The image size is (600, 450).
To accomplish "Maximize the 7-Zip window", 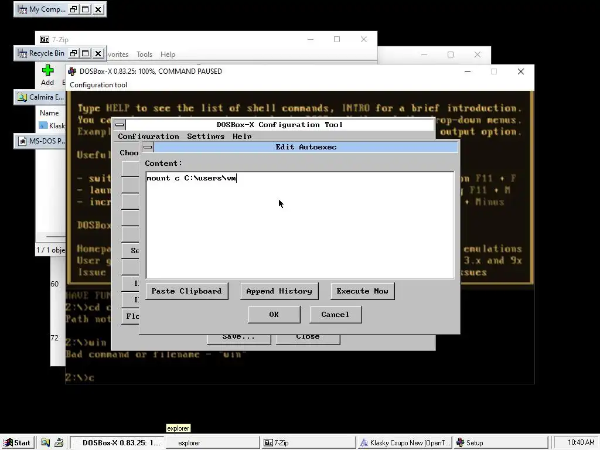I will pos(337,39).
